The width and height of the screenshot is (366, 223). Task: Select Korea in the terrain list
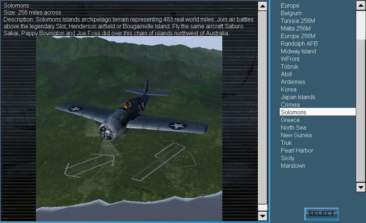pyautogui.click(x=289, y=89)
